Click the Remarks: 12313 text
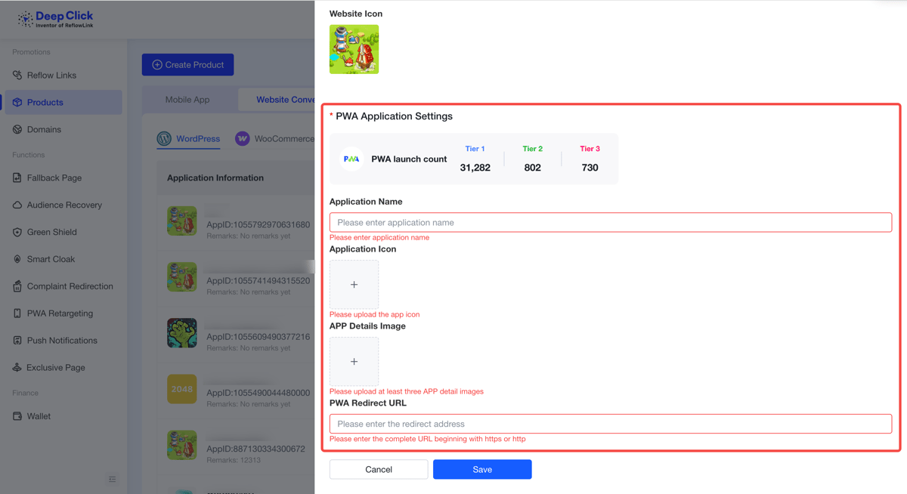This screenshot has height=494, width=907. [x=234, y=460]
